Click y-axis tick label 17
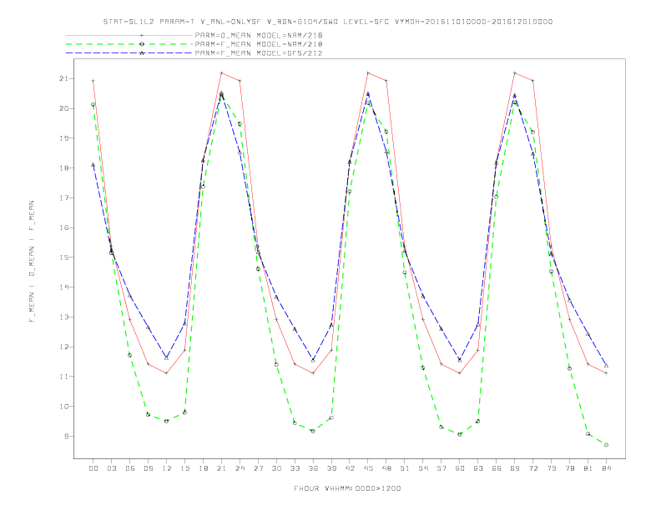This screenshot has height=510, width=661. coord(63,197)
